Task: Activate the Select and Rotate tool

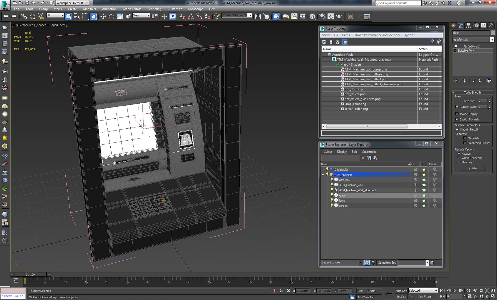Action: click(x=111, y=16)
